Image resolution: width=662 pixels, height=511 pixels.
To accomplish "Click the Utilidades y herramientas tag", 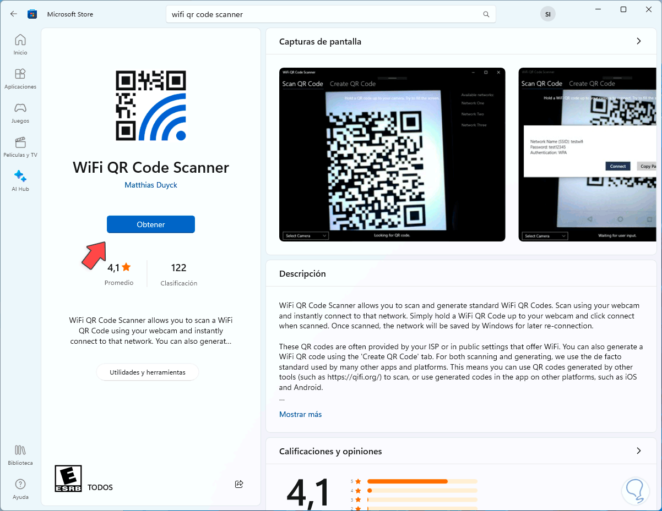I will pos(148,372).
